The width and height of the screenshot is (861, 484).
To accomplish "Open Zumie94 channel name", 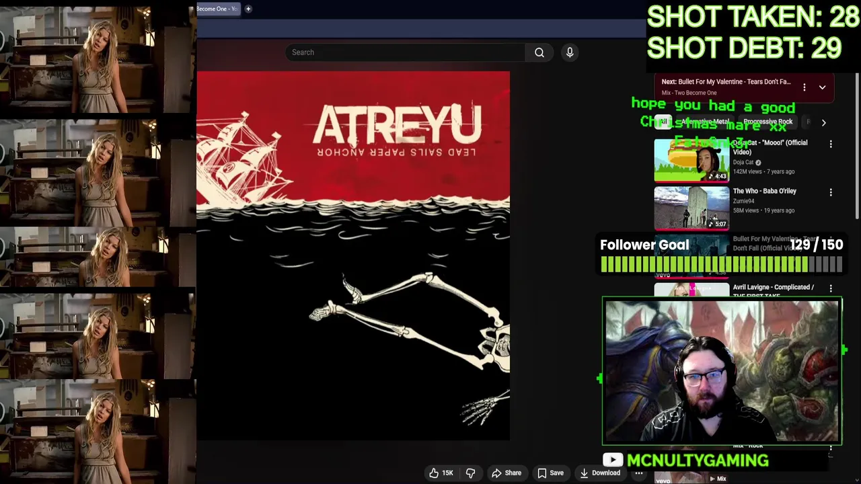I will tap(743, 201).
